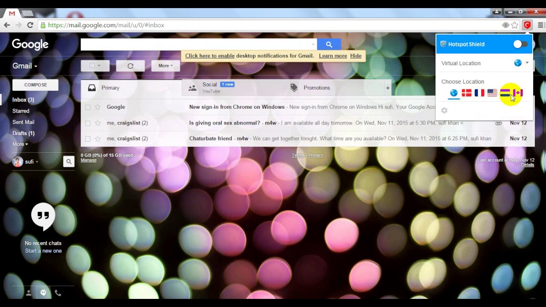Expand the Virtual Location dropdown arrow
Image resolution: width=546 pixels, height=307 pixels.
point(527,63)
